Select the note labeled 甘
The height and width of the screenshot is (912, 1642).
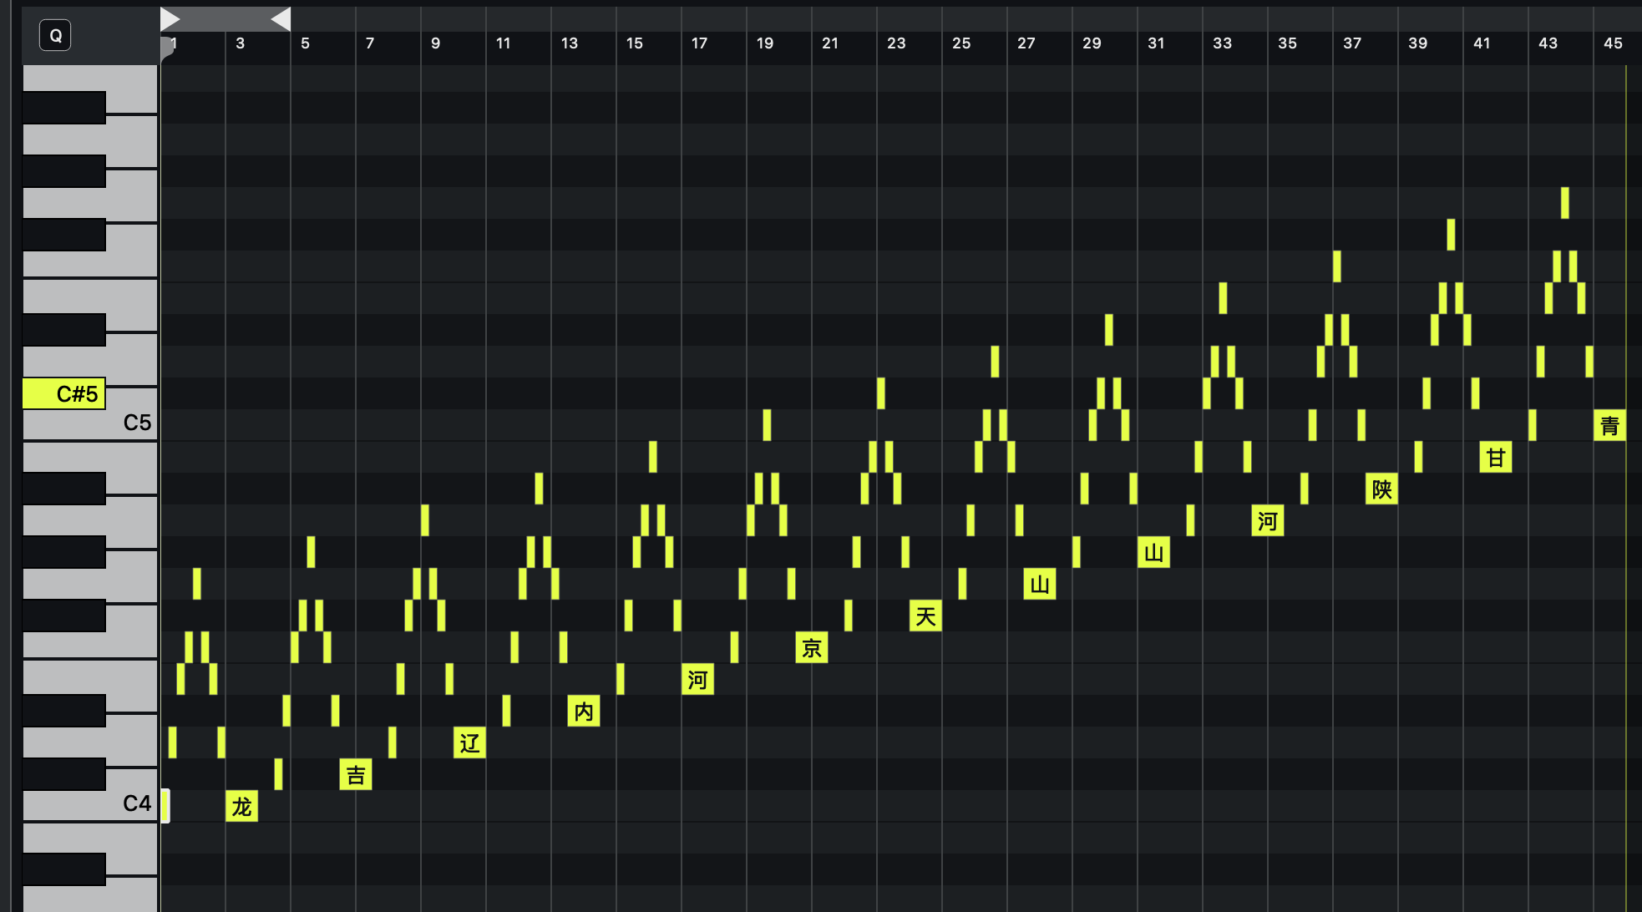[x=1495, y=458]
